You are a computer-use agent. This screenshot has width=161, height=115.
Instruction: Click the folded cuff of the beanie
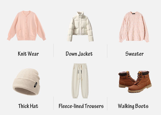point(26,86)
